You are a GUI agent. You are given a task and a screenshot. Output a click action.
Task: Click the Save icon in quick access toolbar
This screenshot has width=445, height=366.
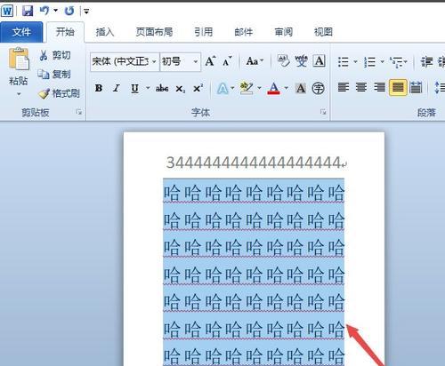point(28,11)
